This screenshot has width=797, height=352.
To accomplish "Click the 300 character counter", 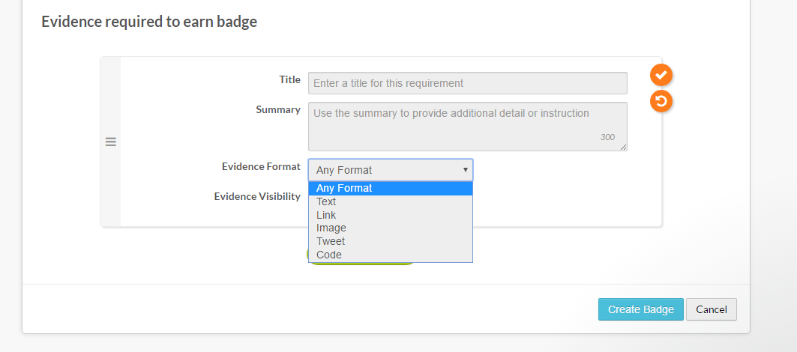I will point(607,137).
